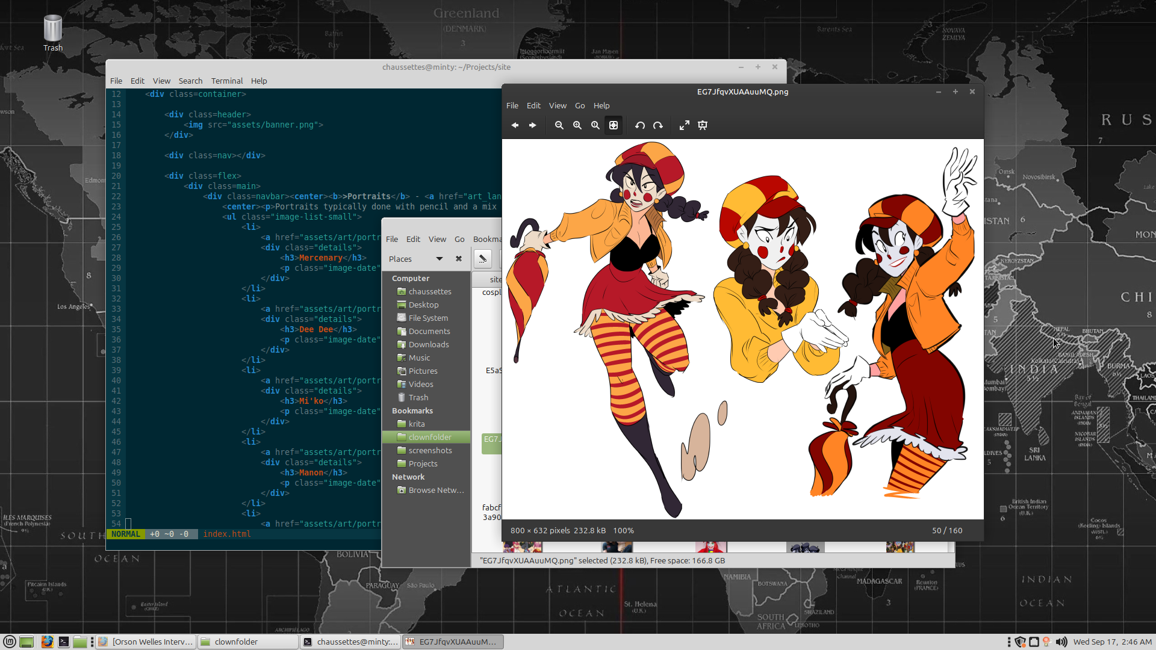Open Linux Mint start menu

(10, 642)
